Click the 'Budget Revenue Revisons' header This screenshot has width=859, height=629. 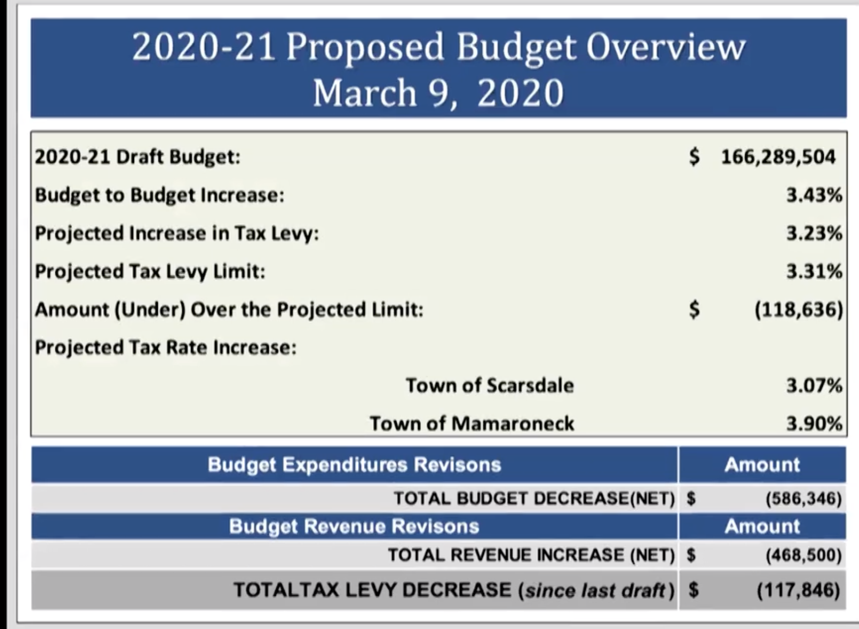[x=354, y=527]
